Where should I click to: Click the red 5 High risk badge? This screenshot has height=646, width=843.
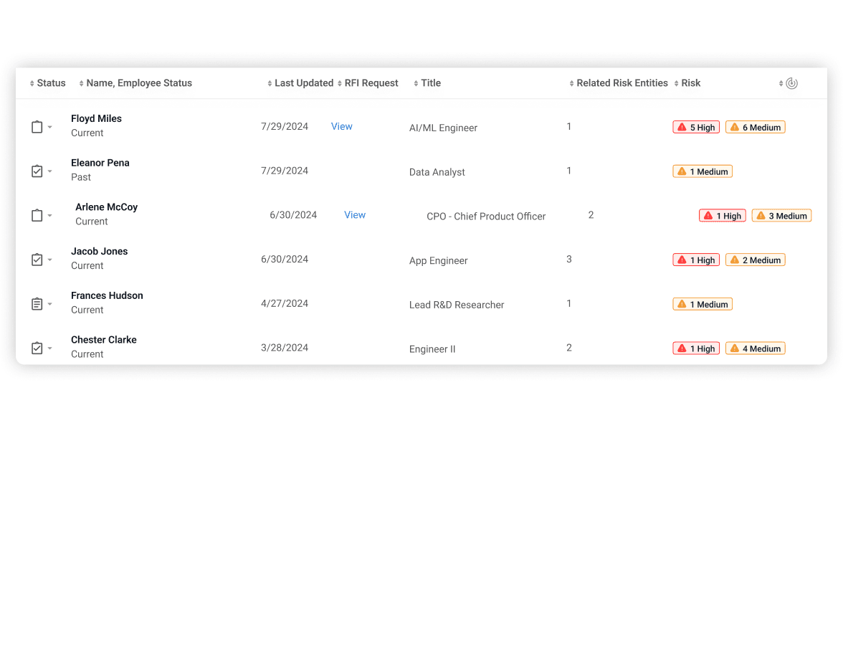[695, 128]
